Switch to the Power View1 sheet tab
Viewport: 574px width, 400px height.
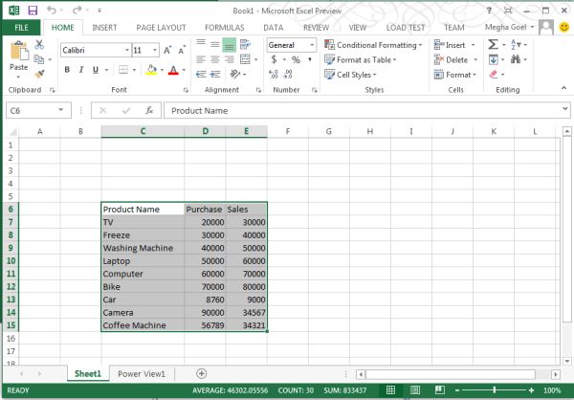pos(142,373)
